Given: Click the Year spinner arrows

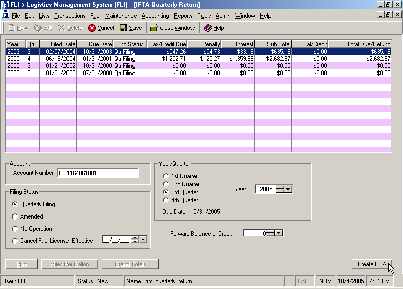Looking at the screenshot, I should click(x=280, y=189).
